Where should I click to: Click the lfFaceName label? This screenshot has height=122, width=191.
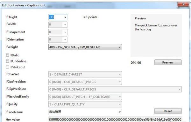click(14, 112)
